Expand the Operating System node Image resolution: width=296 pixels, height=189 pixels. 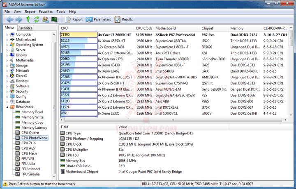pos(7,45)
